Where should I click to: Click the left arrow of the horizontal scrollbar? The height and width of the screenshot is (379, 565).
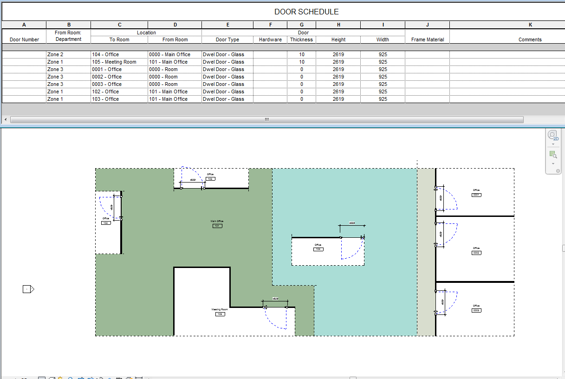click(5, 119)
